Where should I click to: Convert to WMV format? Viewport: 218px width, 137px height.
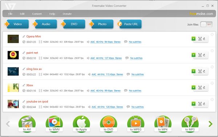tap(54, 124)
